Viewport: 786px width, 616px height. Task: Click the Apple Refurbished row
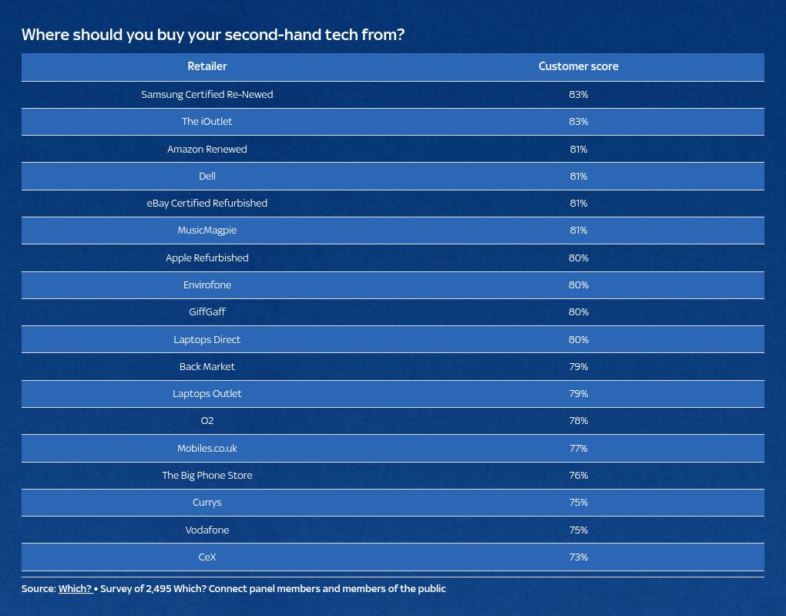(x=207, y=258)
